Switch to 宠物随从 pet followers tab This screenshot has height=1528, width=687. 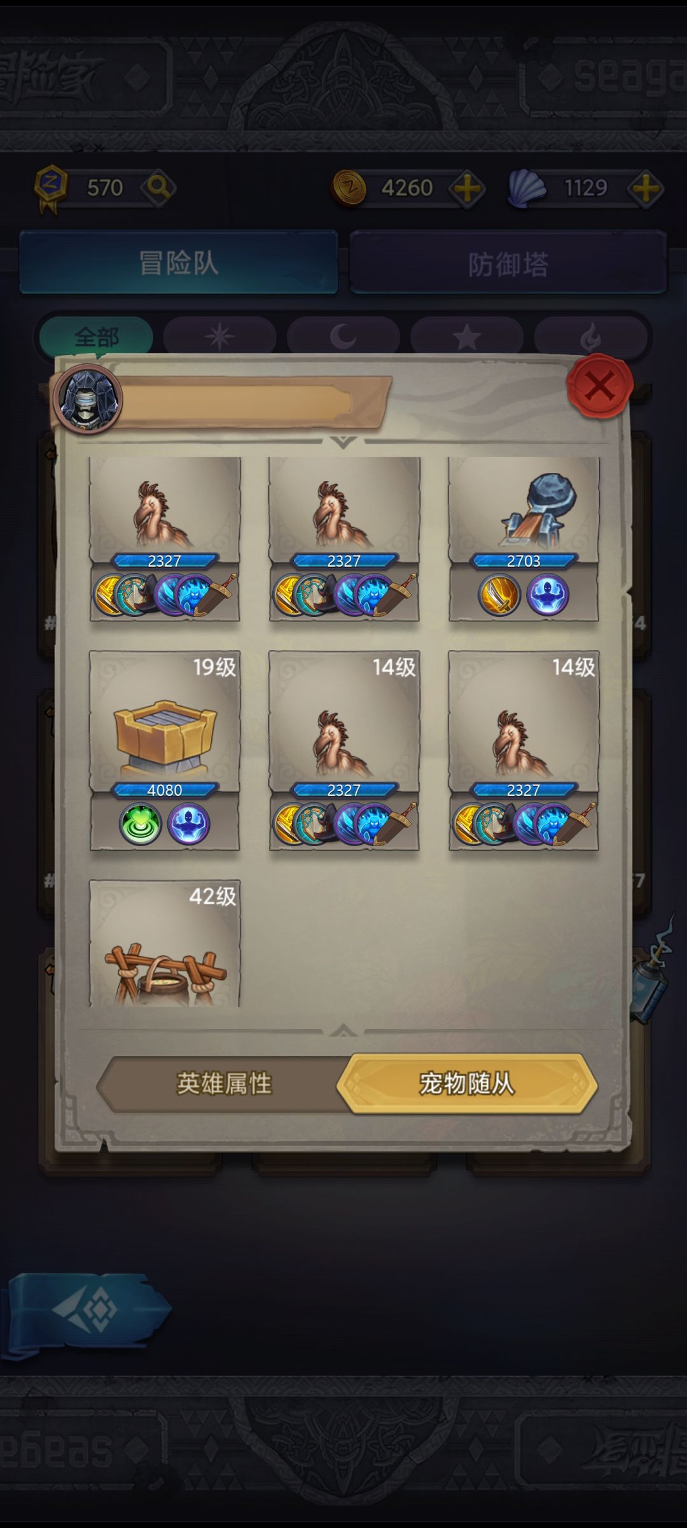[x=467, y=1084]
